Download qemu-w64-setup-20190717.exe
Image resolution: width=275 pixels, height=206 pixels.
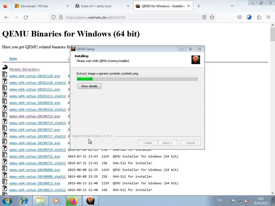[x=35, y=130]
